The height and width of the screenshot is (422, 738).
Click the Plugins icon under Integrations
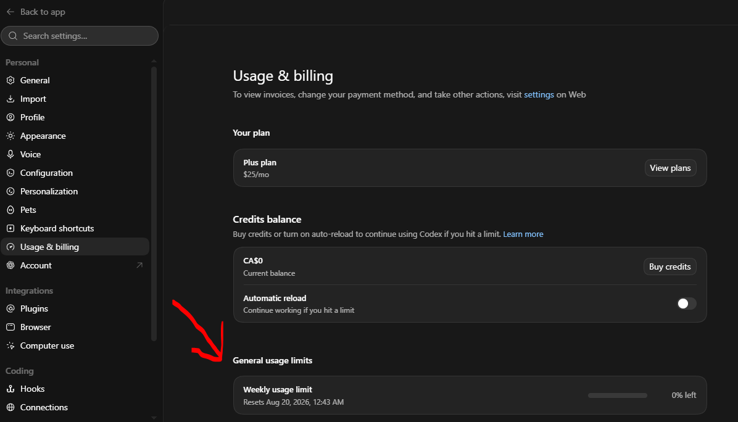click(x=10, y=308)
